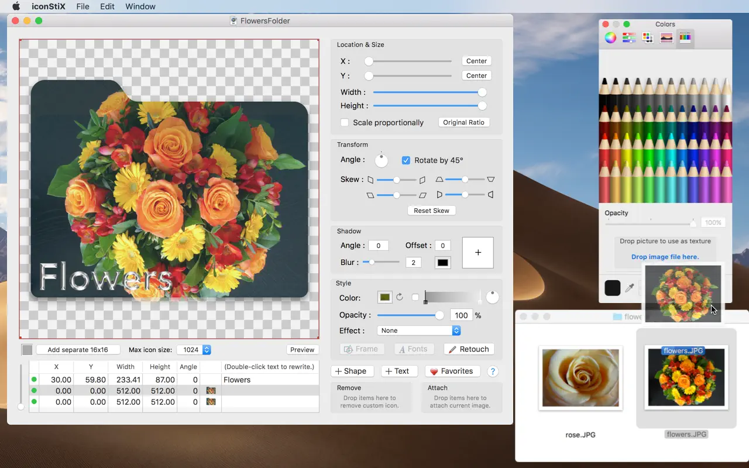
Task: Open the Window menu
Action: pos(140,6)
